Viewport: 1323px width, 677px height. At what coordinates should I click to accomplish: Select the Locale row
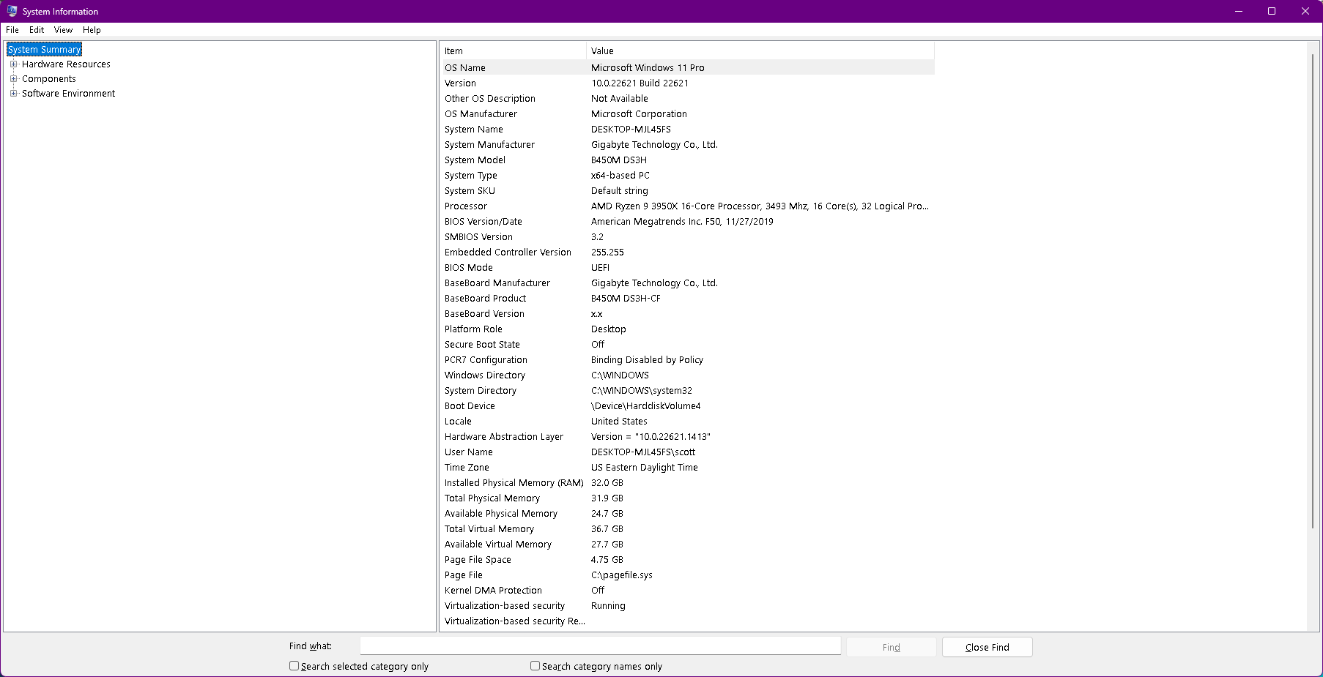(687, 421)
